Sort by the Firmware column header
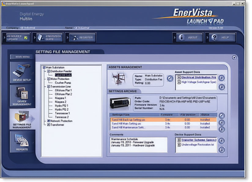This screenshot has width=252, height=182. coord(169,115)
